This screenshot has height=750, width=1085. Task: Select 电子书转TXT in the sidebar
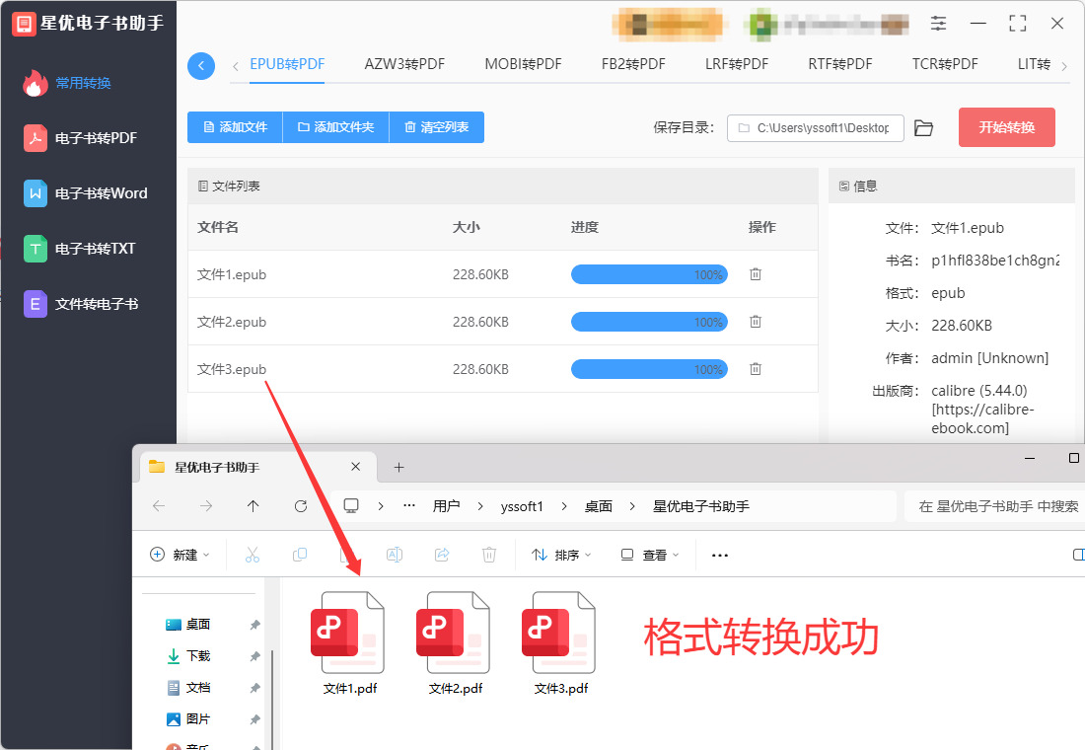(x=80, y=249)
